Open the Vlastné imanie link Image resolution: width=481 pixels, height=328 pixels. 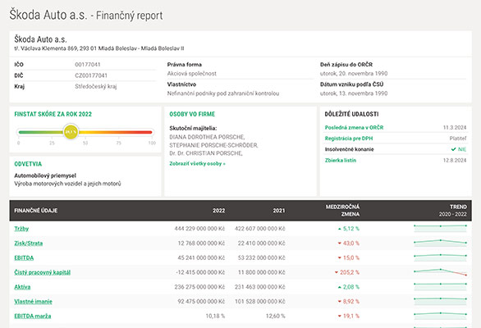(x=33, y=302)
